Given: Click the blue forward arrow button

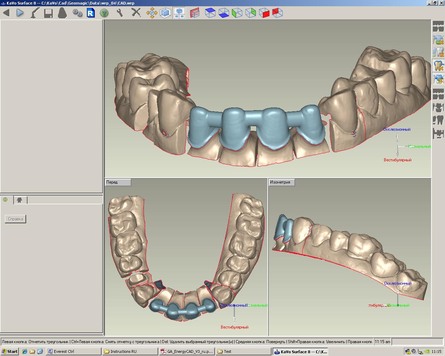Looking at the screenshot, I should click(x=20, y=13).
